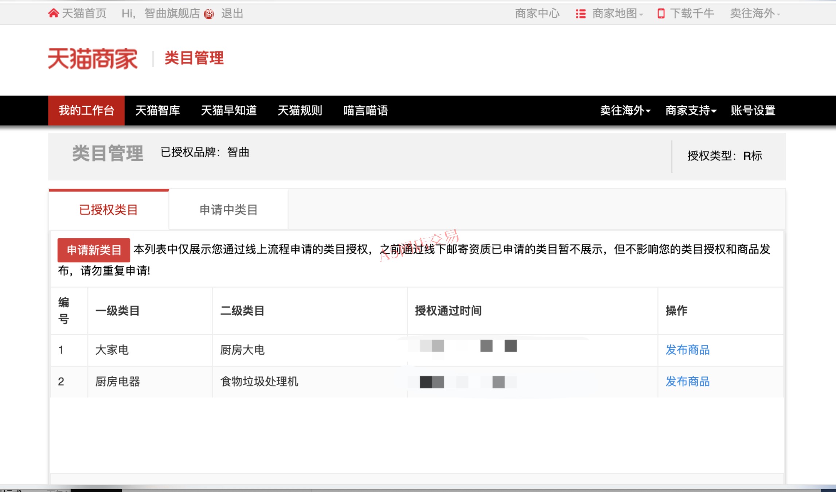The image size is (836, 492).
Task: Open the 天猫首页 link
Action: (84, 13)
